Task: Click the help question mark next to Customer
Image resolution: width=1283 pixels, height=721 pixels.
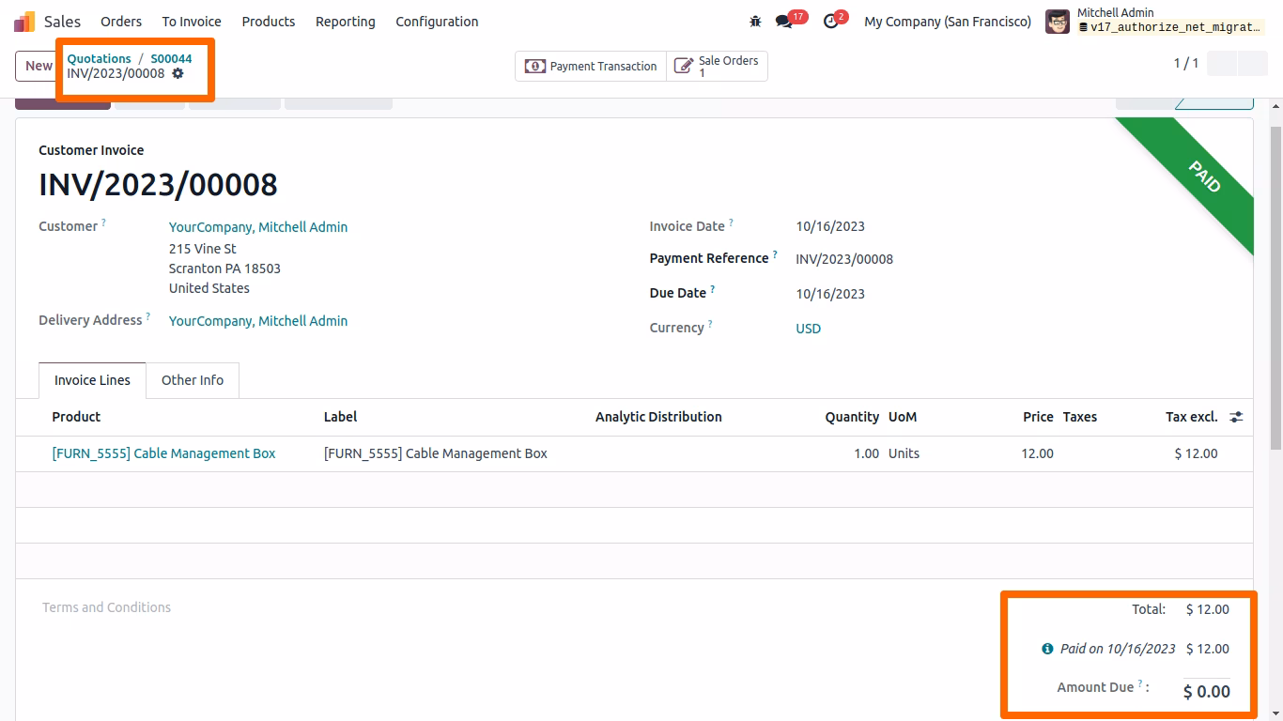Action: tap(104, 222)
